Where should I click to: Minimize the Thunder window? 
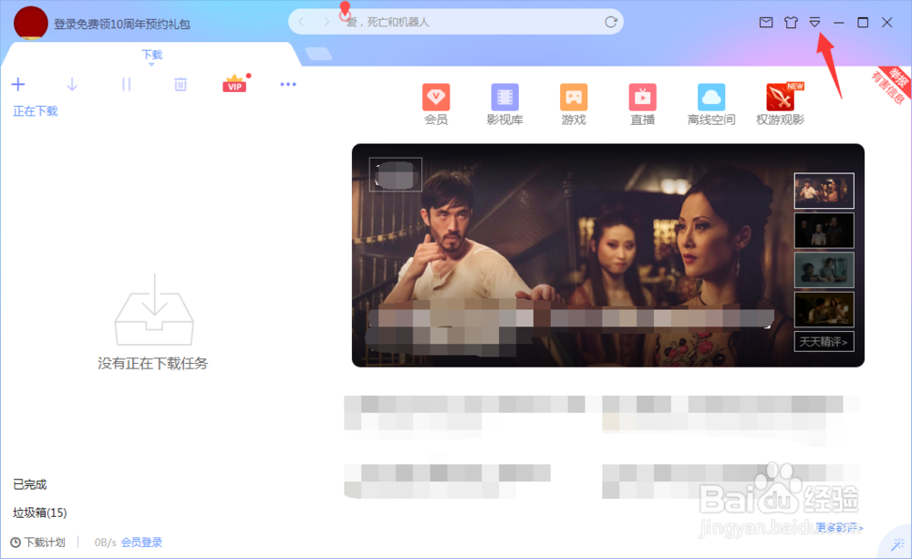[x=839, y=22]
